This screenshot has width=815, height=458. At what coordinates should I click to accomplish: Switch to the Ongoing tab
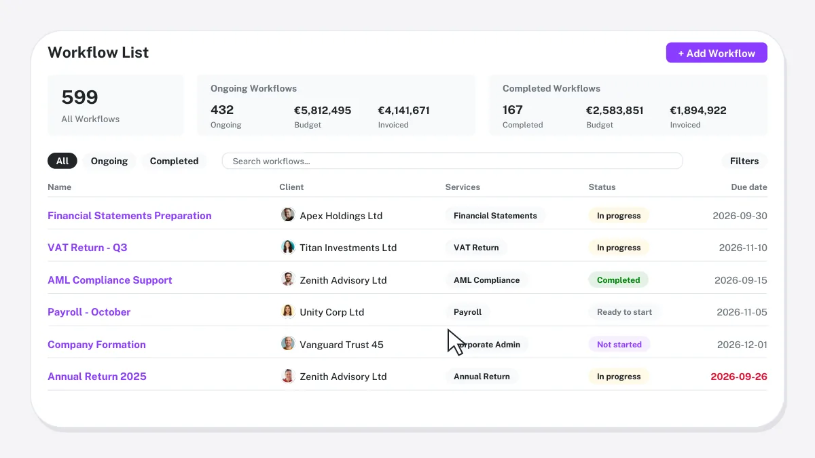pos(109,161)
